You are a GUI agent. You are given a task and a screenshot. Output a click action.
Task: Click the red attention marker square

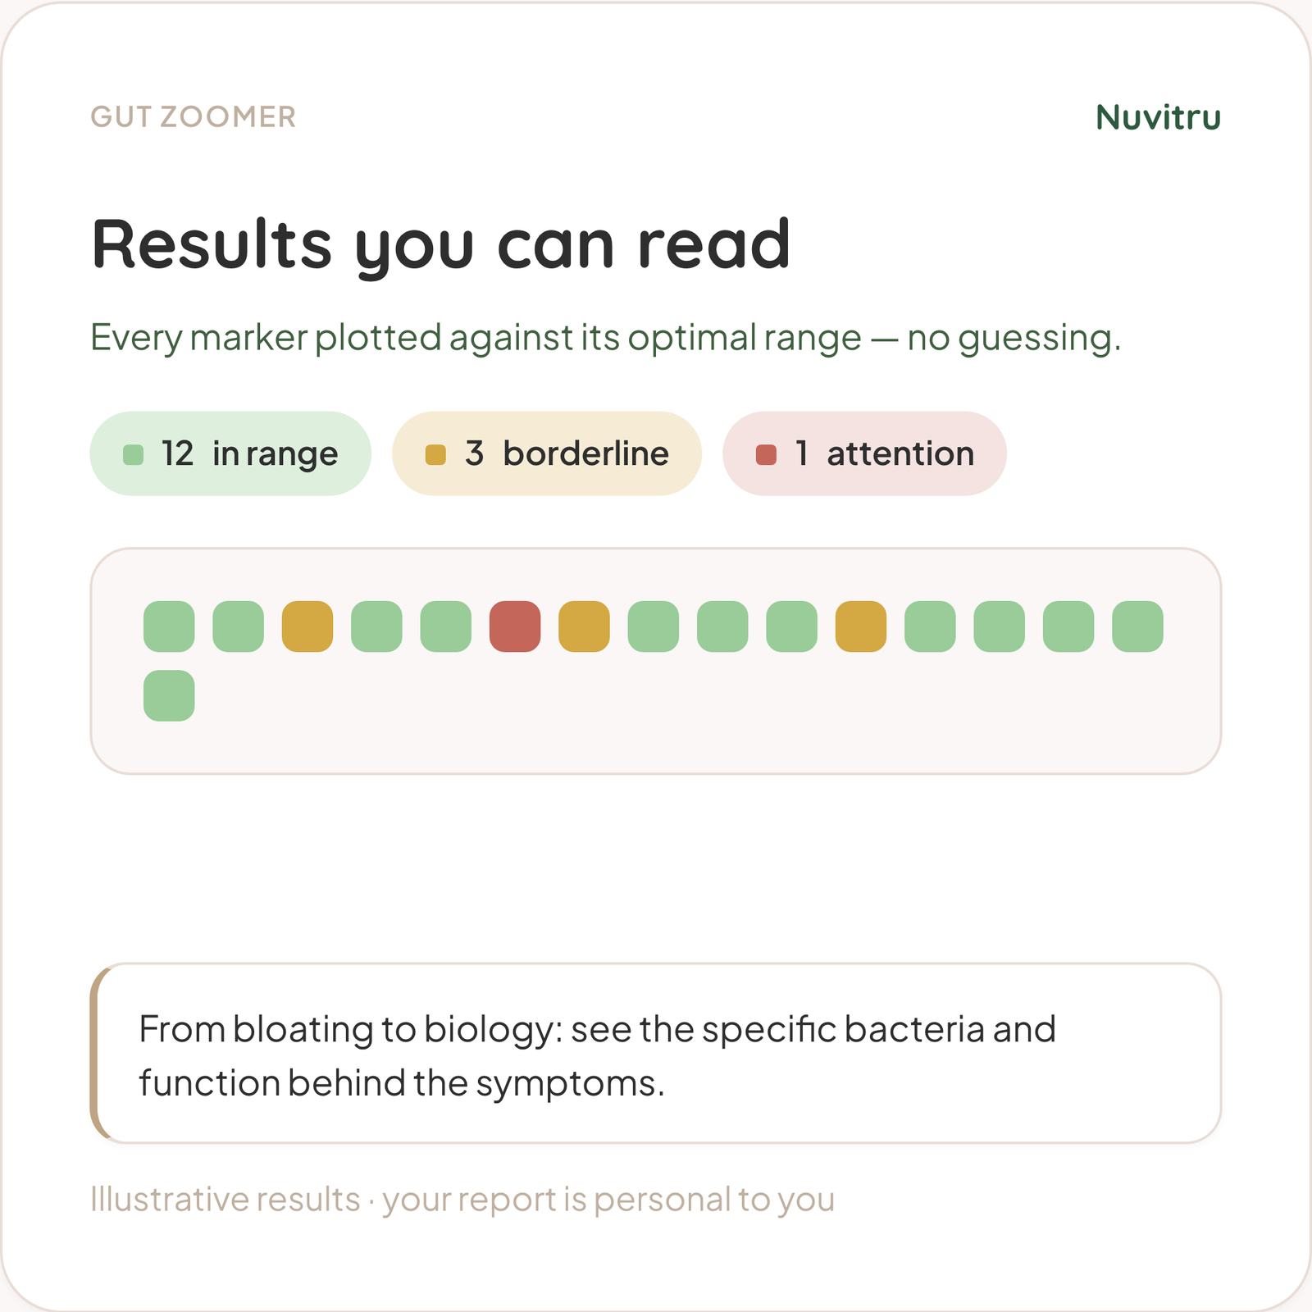515,626
